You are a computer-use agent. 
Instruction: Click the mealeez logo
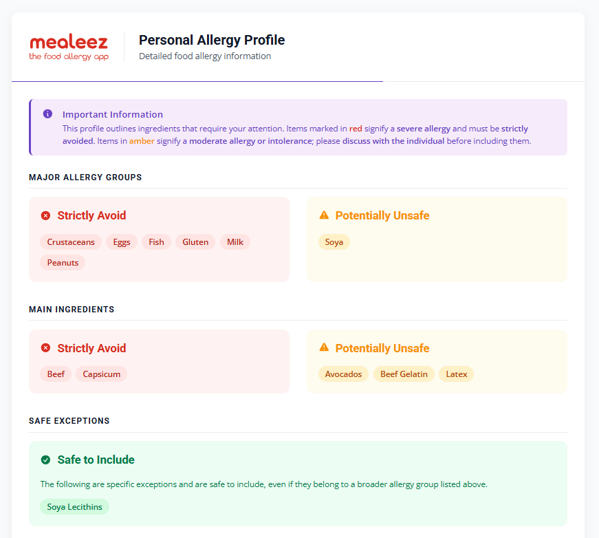69,47
